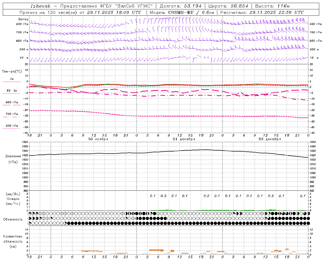The height and width of the screenshot is (259, 323).
Task: Click the 'Давление' pressure panel label
Action: pos(13,156)
